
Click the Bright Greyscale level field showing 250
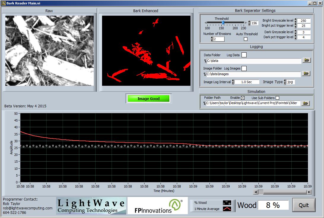[x=304, y=21]
